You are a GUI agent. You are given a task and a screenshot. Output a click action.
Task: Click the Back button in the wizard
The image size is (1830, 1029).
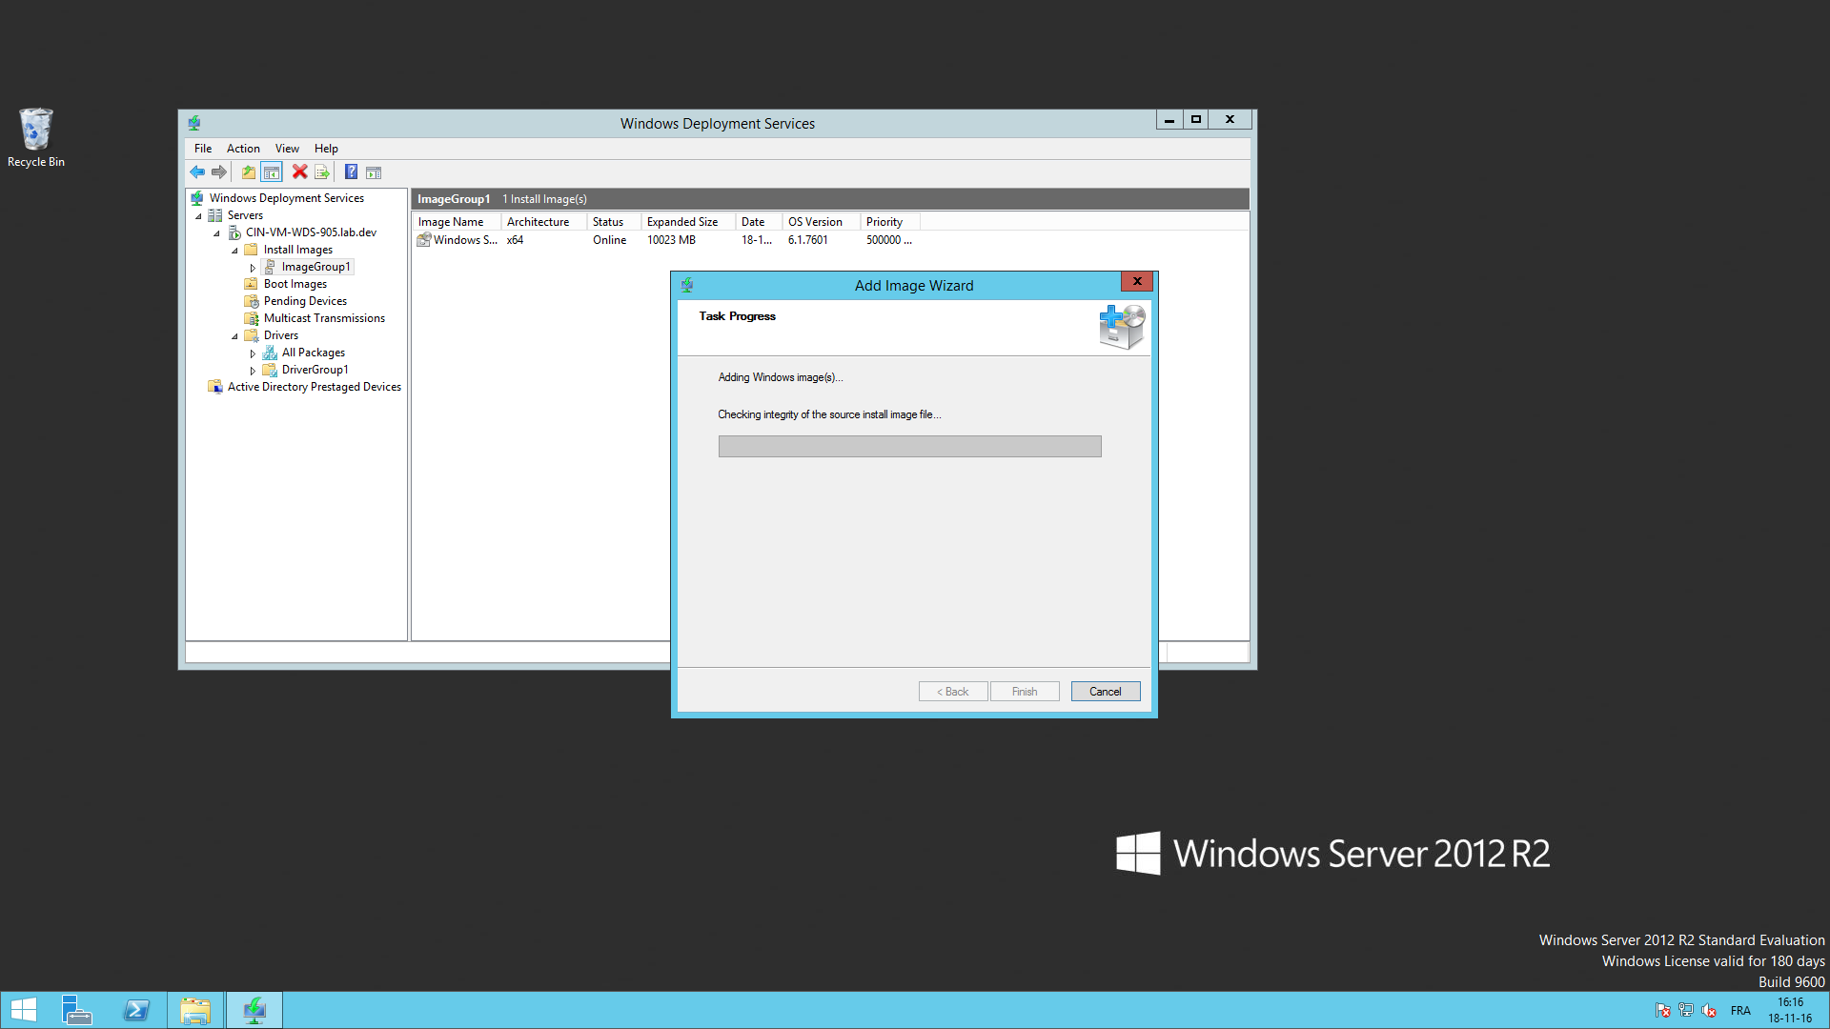click(x=953, y=692)
